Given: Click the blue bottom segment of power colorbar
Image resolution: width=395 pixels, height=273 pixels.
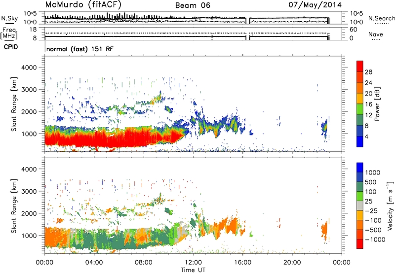Looking at the screenshot, I should pyautogui.click(x=360, y=141).
